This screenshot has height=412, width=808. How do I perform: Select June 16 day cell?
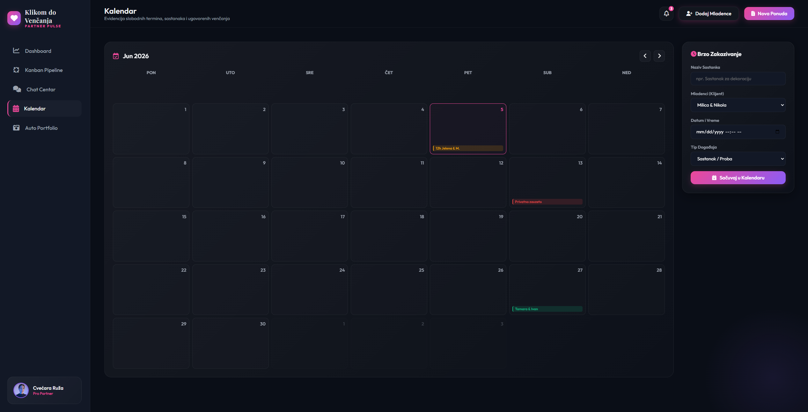pos(231,236)
